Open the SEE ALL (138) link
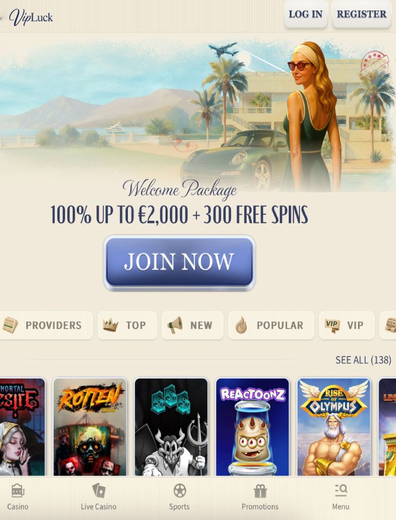 tap(363, 360)
